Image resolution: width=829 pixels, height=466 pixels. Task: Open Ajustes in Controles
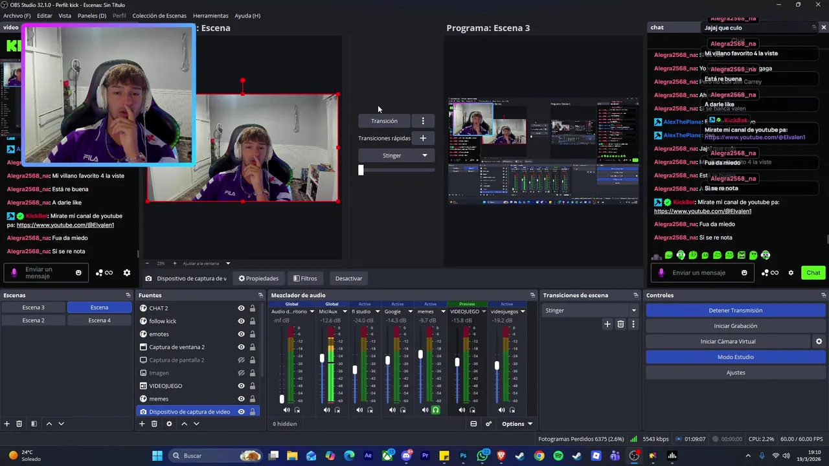point(736,372)
